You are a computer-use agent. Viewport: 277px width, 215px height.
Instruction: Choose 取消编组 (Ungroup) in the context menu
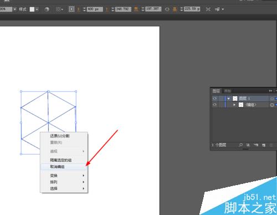pyautogui.click(x=64, y=167)
